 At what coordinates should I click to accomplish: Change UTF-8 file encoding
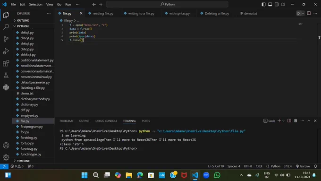coord(248,166)
